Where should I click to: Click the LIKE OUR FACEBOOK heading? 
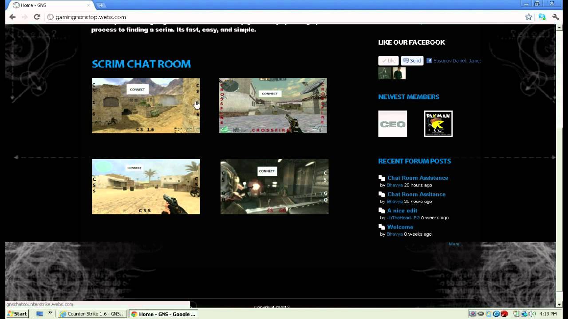[x=411, y=43]
